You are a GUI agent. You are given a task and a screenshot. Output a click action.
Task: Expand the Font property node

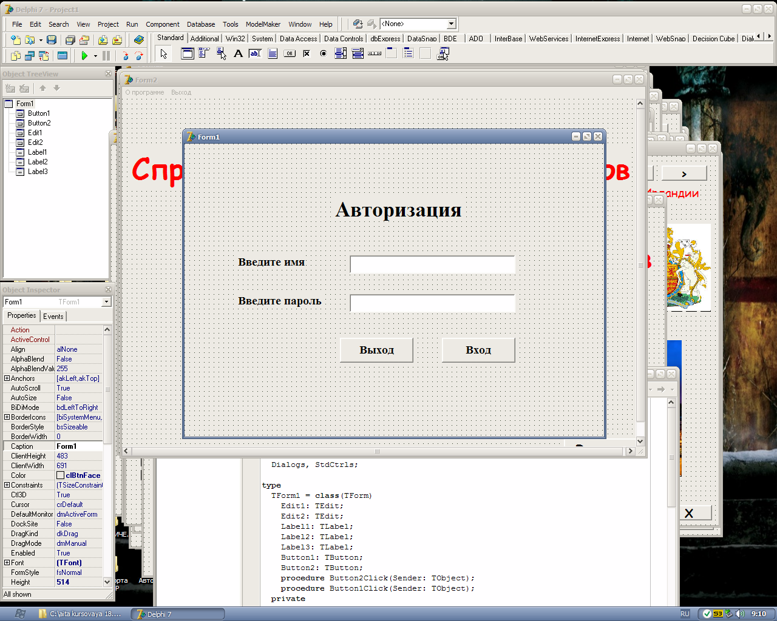[x=7, y=563]
